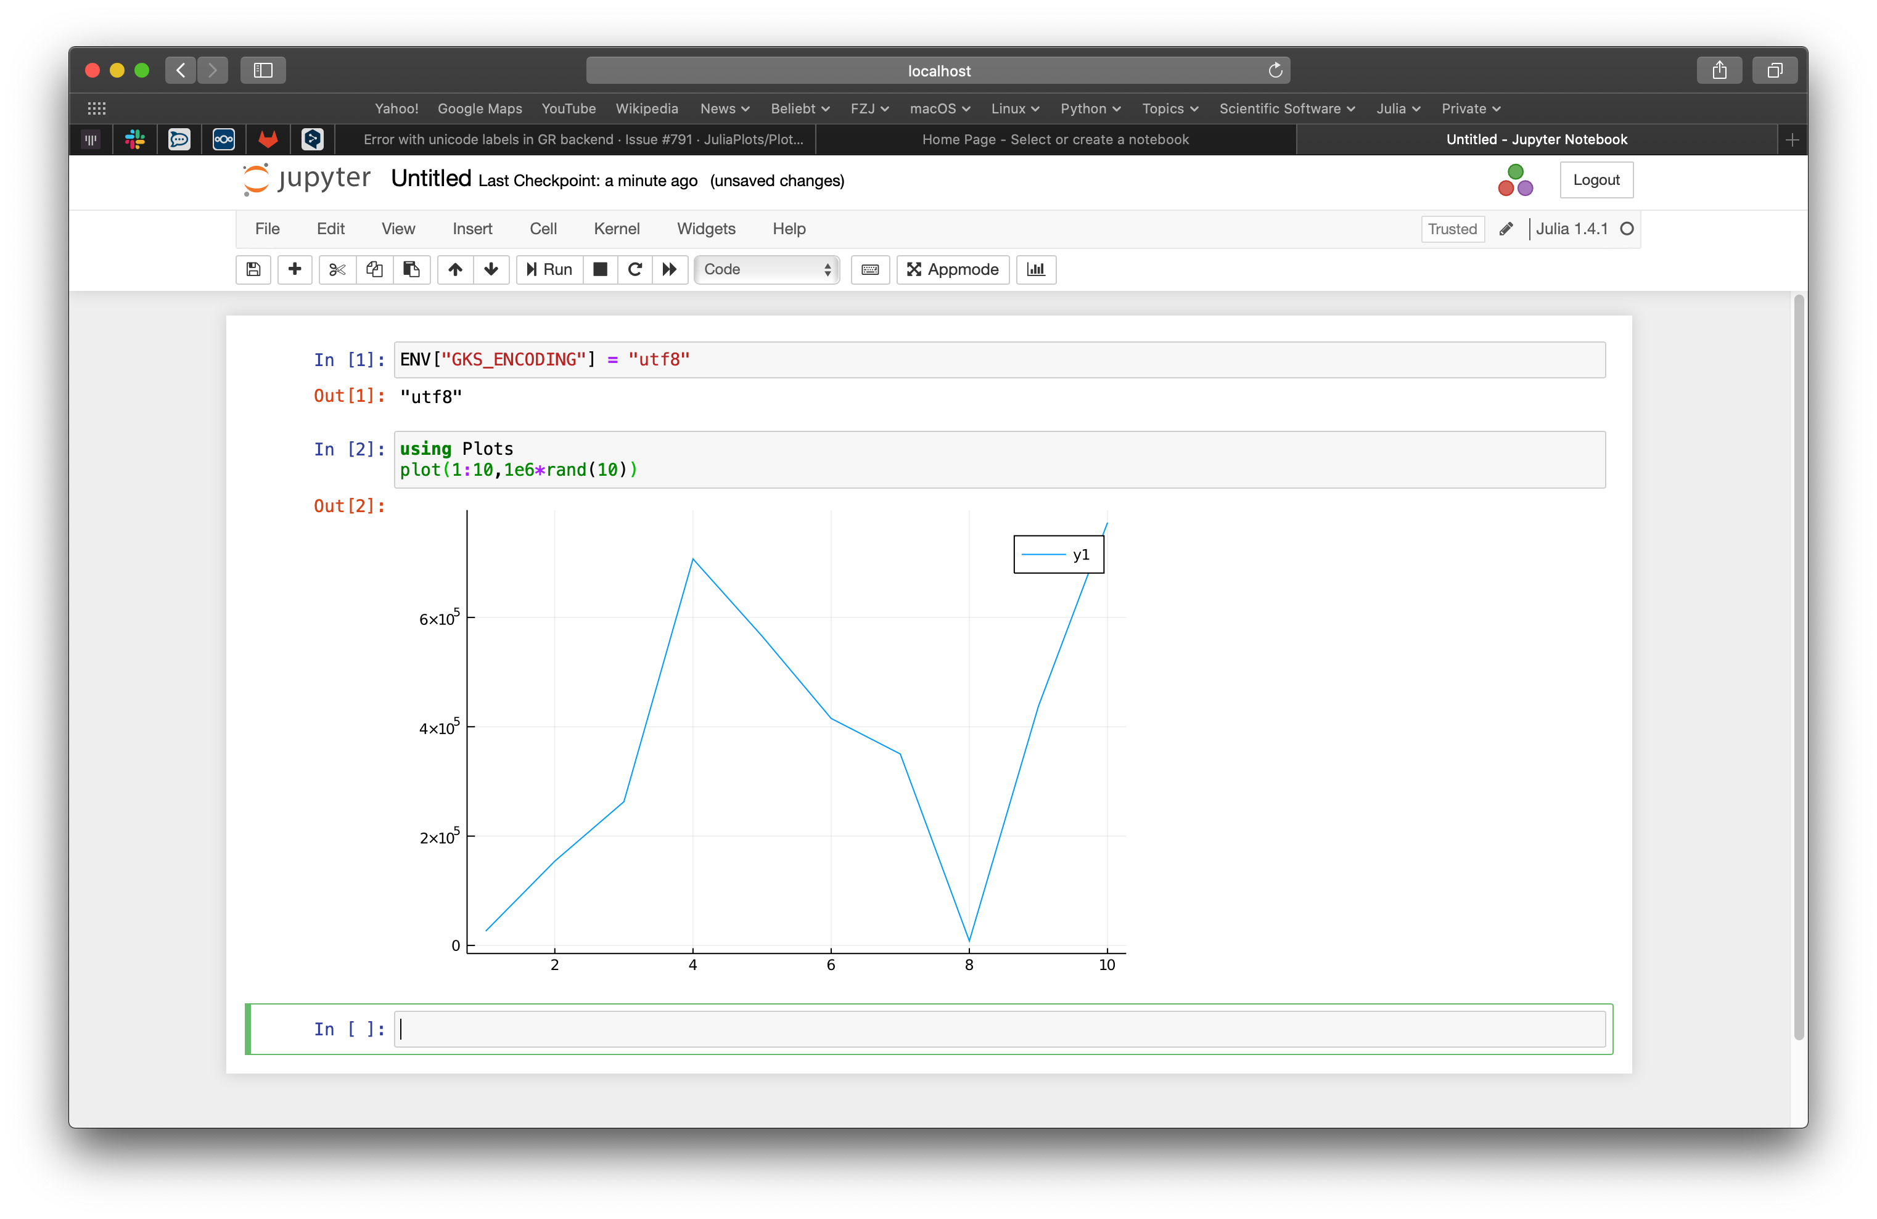Viewport: 1877px width, 1219px height.
Task: Open the Wikipedia bookmark
Action: pos(647,108)
